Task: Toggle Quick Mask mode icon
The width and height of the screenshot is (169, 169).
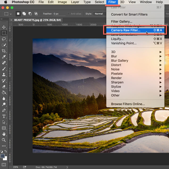Action: pos(4,164)
